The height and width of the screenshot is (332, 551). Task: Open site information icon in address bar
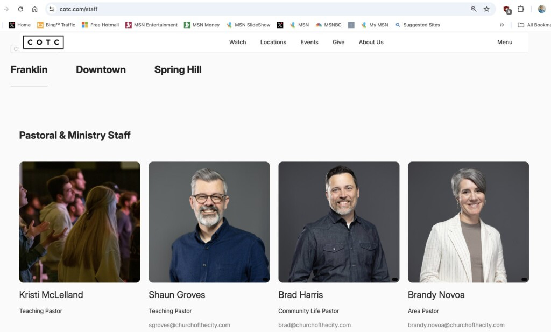coord(52,9)
